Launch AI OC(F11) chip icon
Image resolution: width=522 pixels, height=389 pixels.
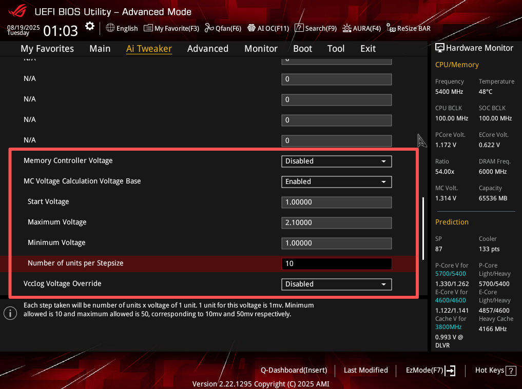pyautogui.click(x=252, y=28)
